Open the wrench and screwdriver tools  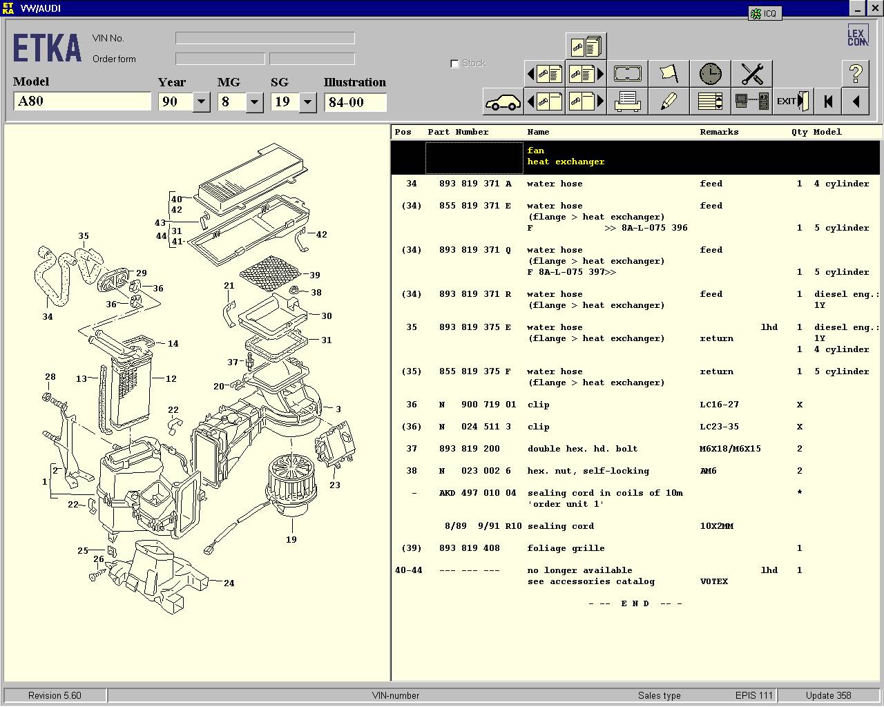click(751, 73)
